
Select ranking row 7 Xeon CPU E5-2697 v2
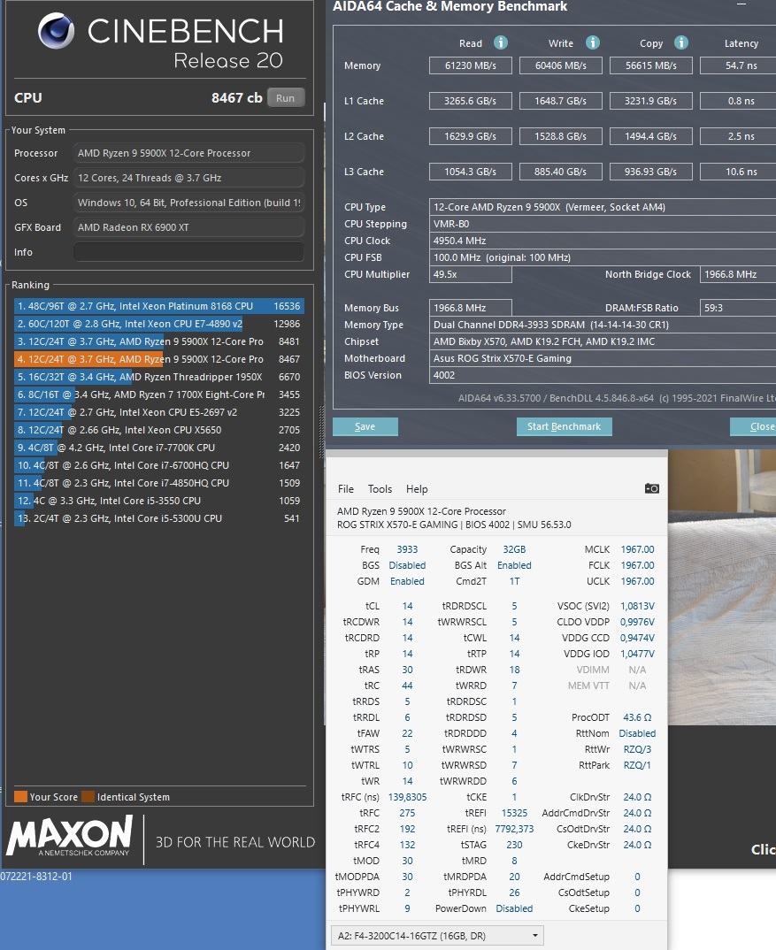click(x=159, y=412)
